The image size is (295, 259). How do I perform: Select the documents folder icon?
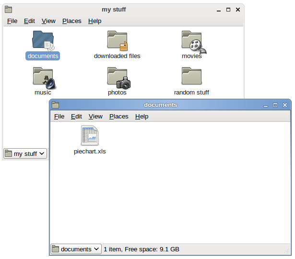tap(43, 41)
